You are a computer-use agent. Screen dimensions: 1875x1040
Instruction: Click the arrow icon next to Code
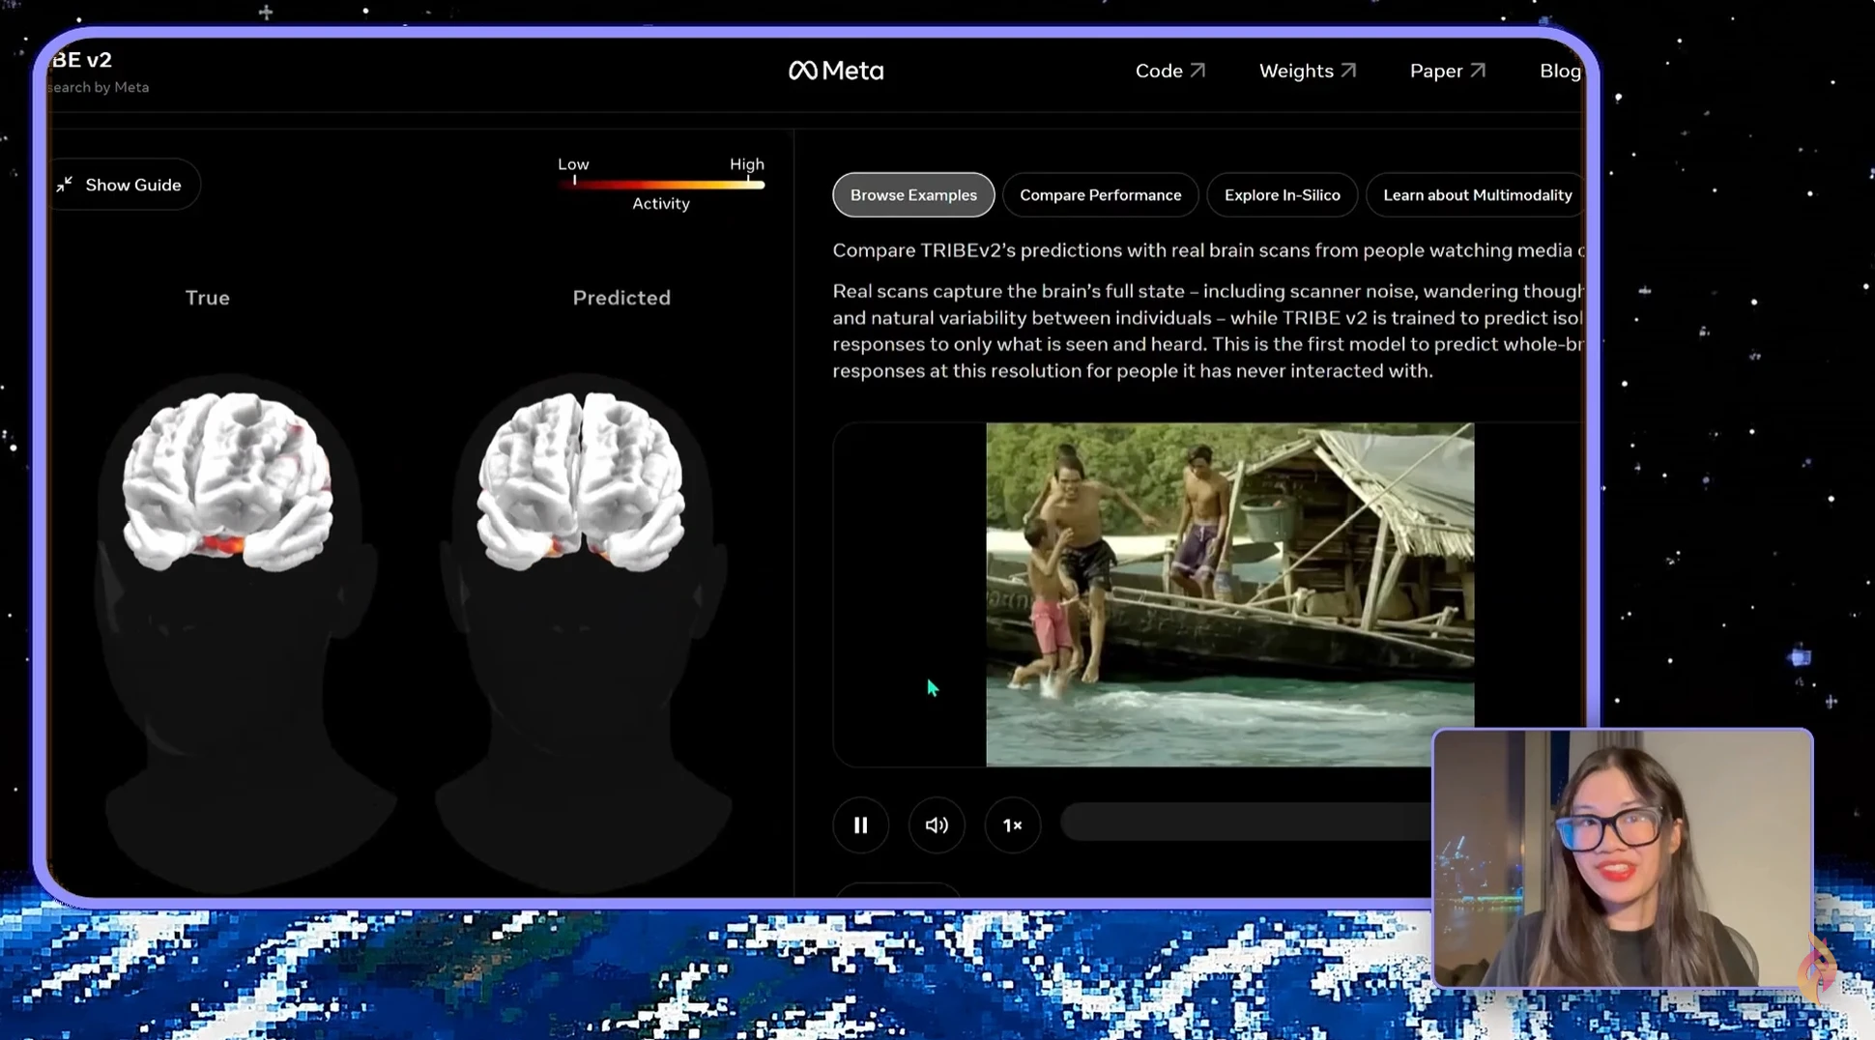click(1197, 71)
